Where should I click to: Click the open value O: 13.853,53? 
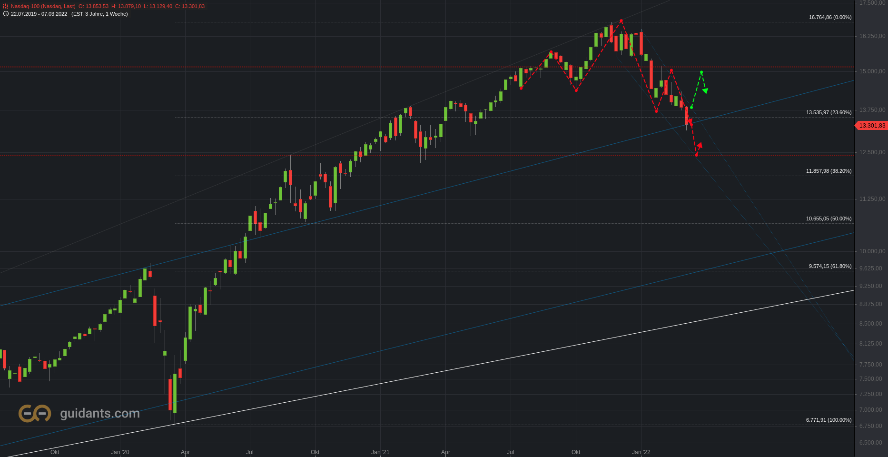93,6
